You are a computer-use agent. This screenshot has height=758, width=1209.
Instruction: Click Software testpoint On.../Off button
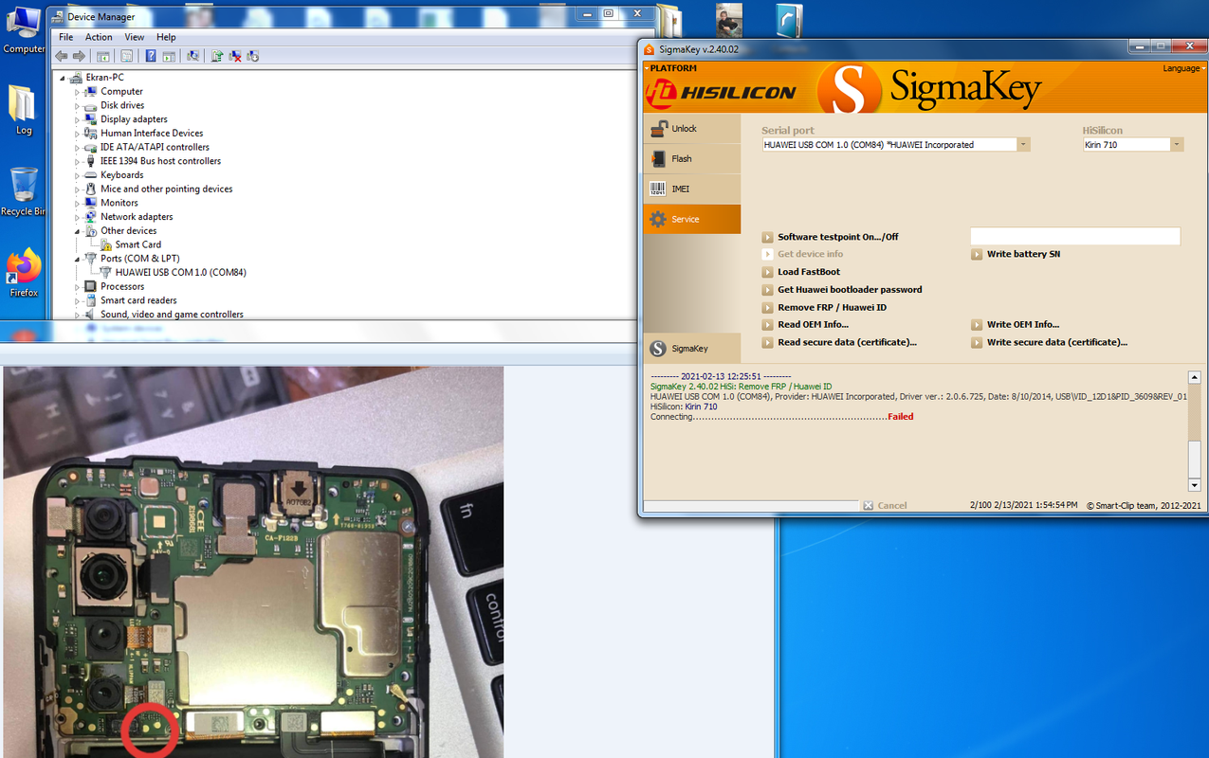click(x=831, y=237)
